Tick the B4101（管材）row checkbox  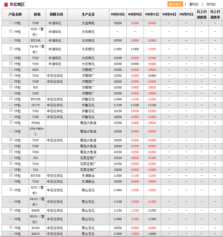pyautogui.click(x=11, y=201)
